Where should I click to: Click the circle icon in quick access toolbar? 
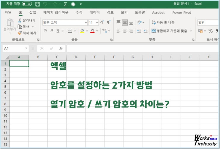click(x=73, y=4)
